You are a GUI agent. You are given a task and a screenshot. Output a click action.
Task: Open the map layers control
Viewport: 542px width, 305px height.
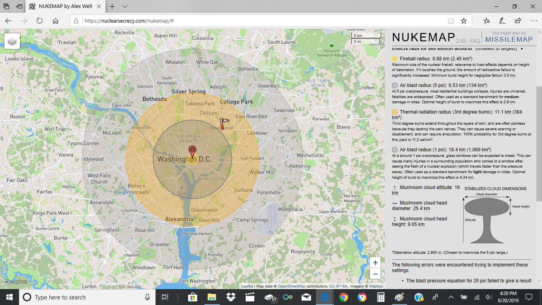click(12, 41)
